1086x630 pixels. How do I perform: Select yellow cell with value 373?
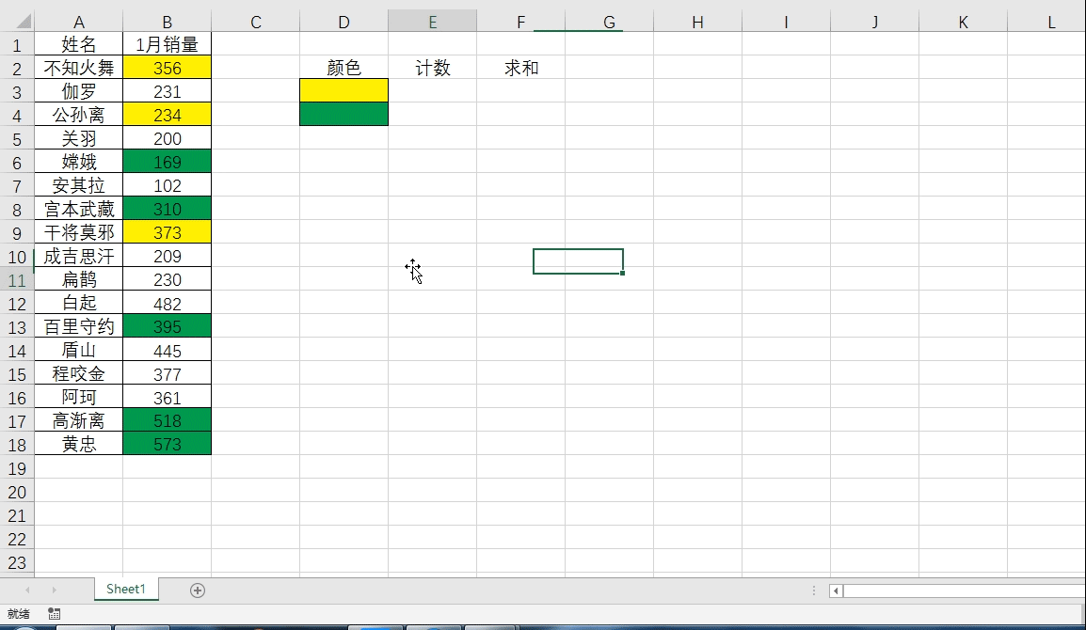(x=167, y=232)
